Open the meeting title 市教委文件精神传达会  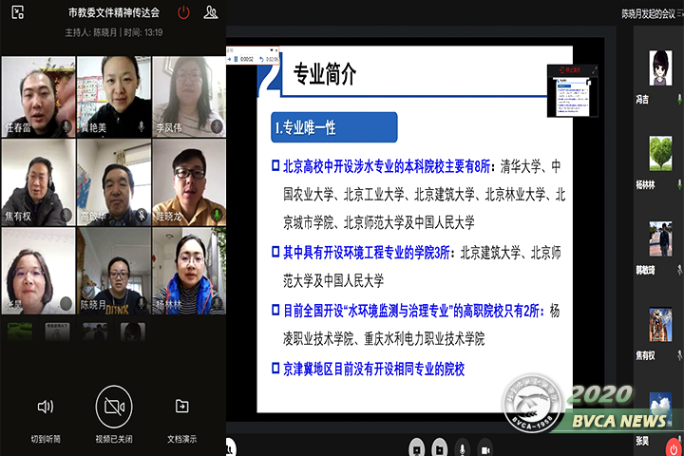point(114,13)
